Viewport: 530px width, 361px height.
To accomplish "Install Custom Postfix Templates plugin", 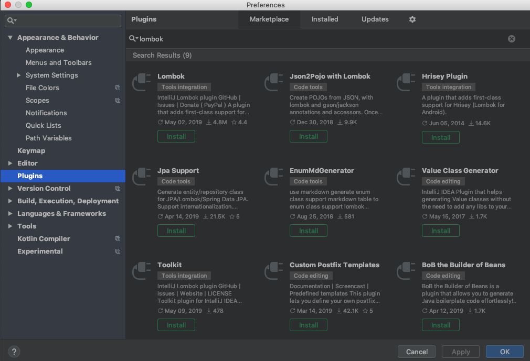I will coord(308,325).
